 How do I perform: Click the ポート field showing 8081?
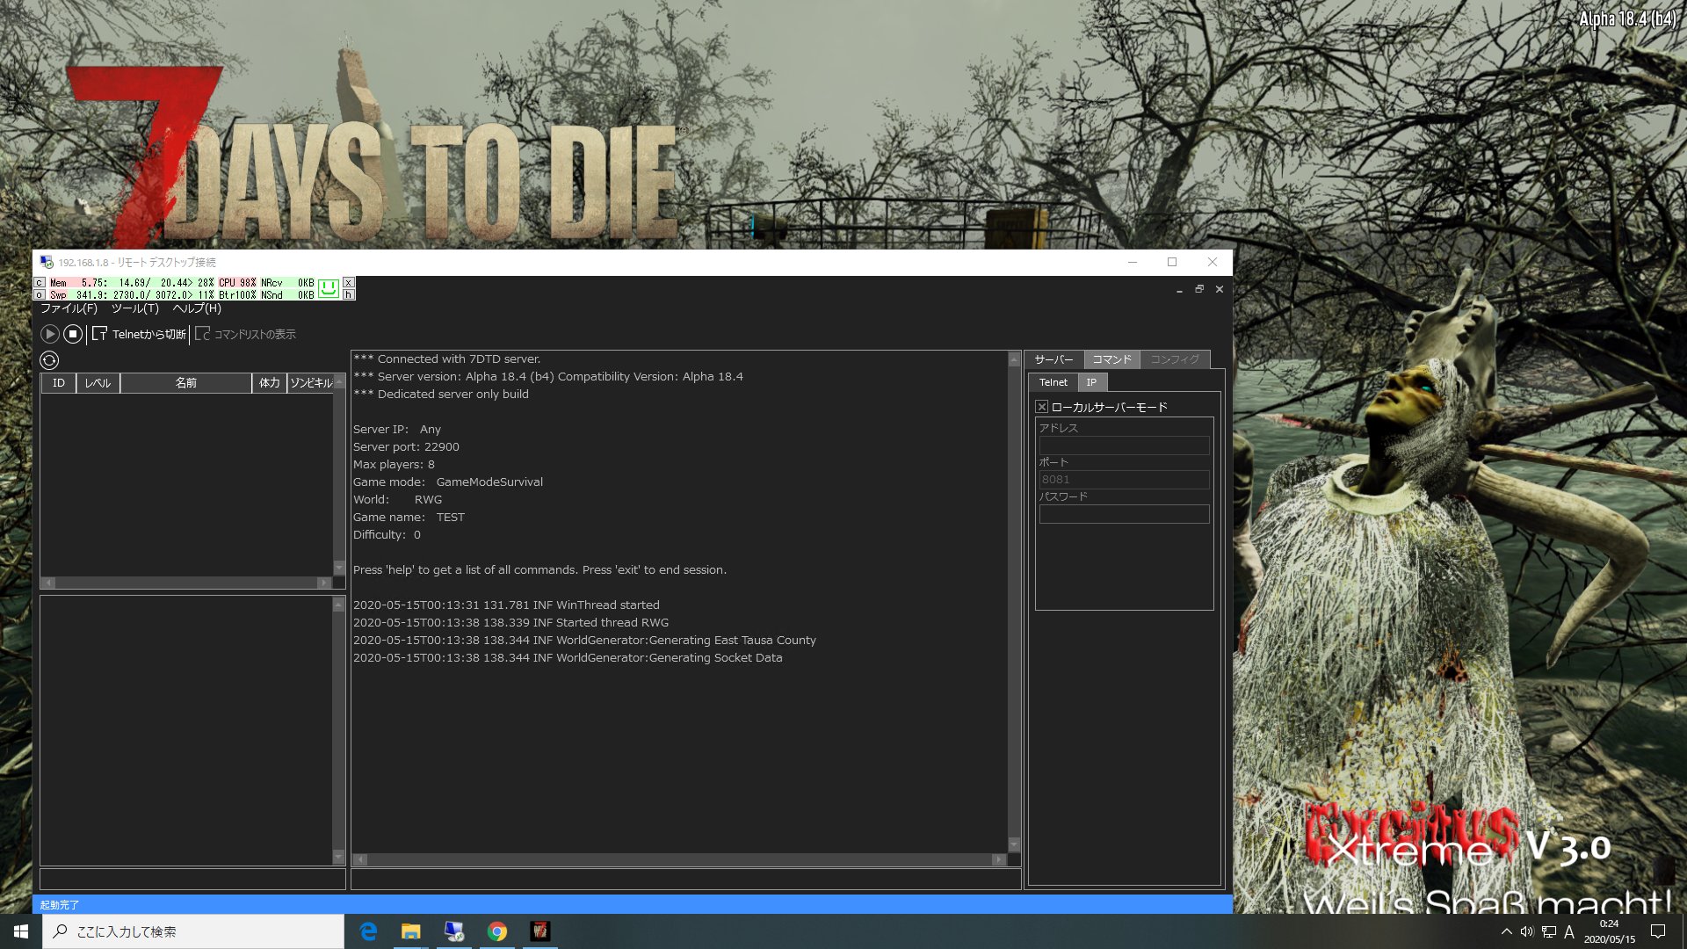click(x=1124, y=480)
